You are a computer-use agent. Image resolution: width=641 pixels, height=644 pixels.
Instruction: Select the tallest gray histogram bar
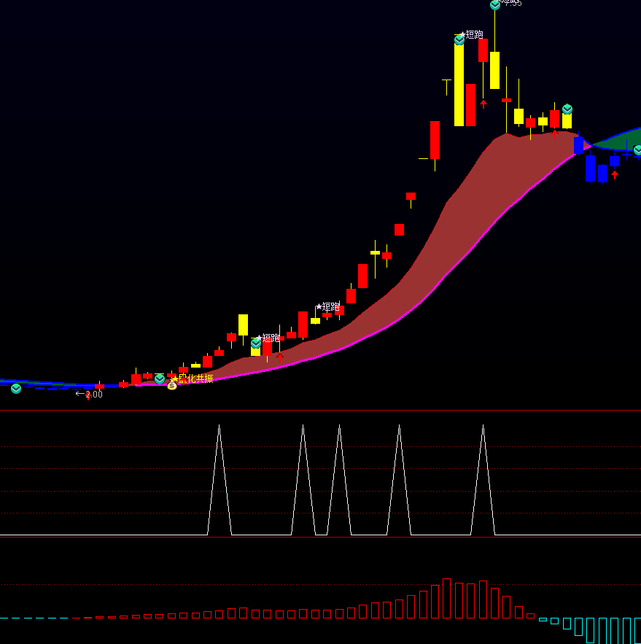coord(447,598)
